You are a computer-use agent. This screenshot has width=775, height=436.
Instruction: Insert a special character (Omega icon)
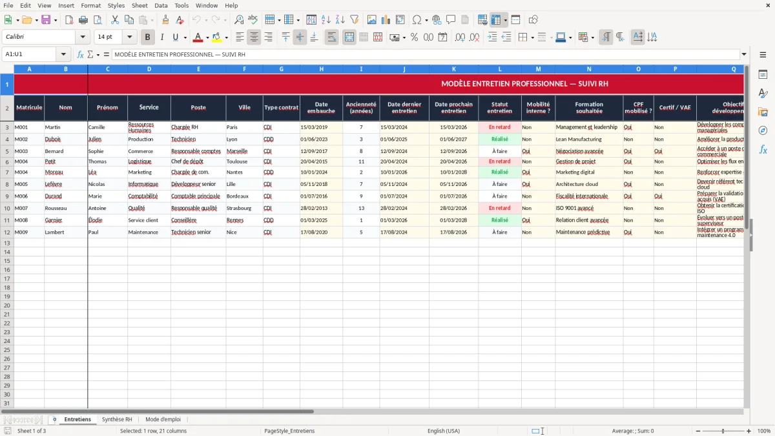click(417, 20)
